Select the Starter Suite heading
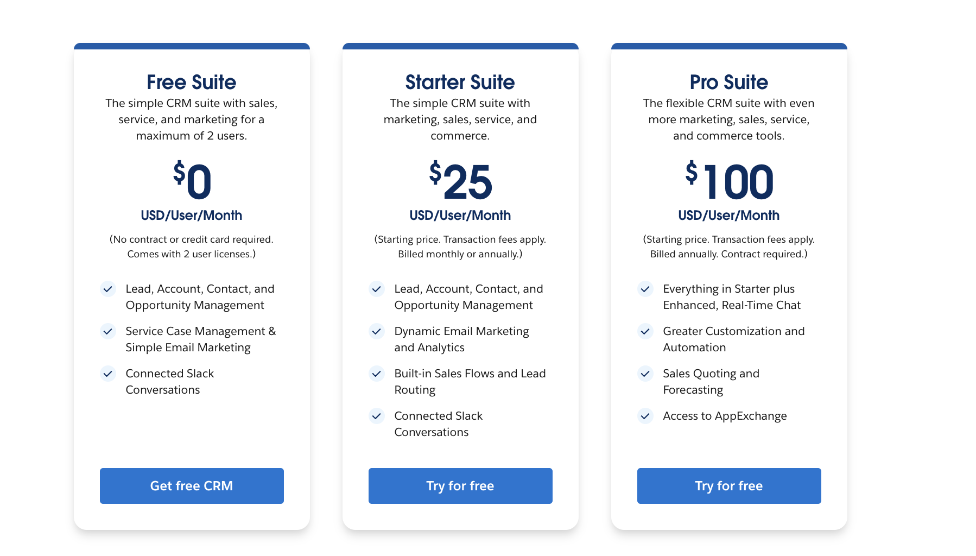Viewport: 976px width, 556px height. 460,83
